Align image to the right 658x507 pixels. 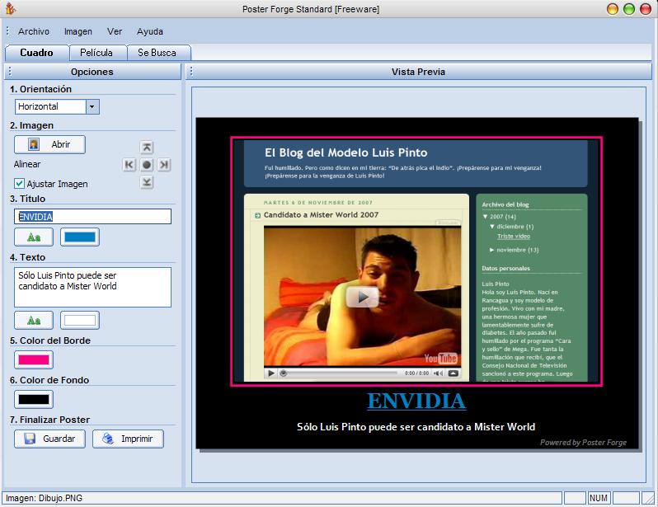click(164, 165)
